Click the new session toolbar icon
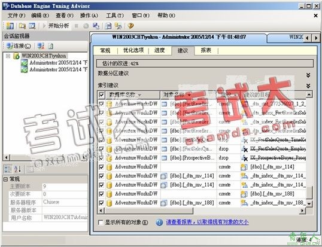 click(x=10, y=26)
